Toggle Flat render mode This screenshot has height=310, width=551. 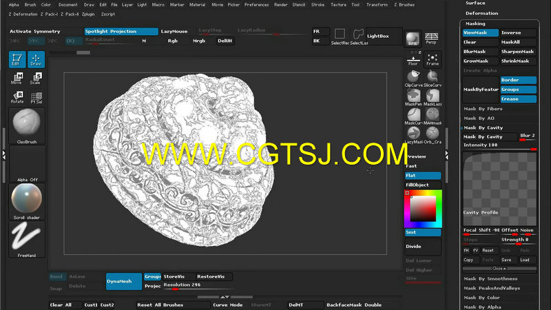click(x=423, y=176)
